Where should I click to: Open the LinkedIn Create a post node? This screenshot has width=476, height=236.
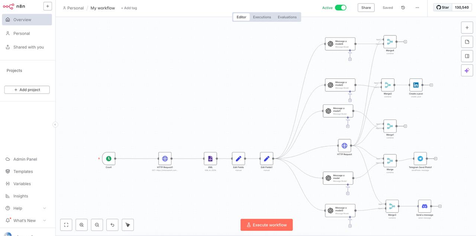[x=416, y=85]
